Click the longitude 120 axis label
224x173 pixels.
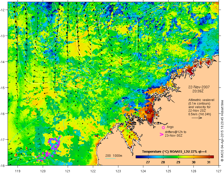[43, 171]
